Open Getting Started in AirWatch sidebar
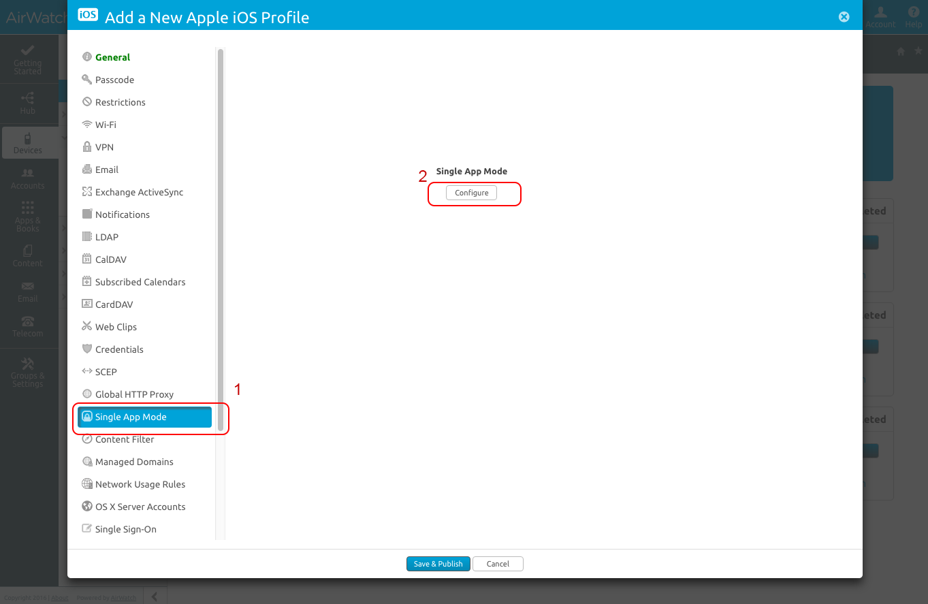This screenshot has height=604, width=928. (28, 60)
